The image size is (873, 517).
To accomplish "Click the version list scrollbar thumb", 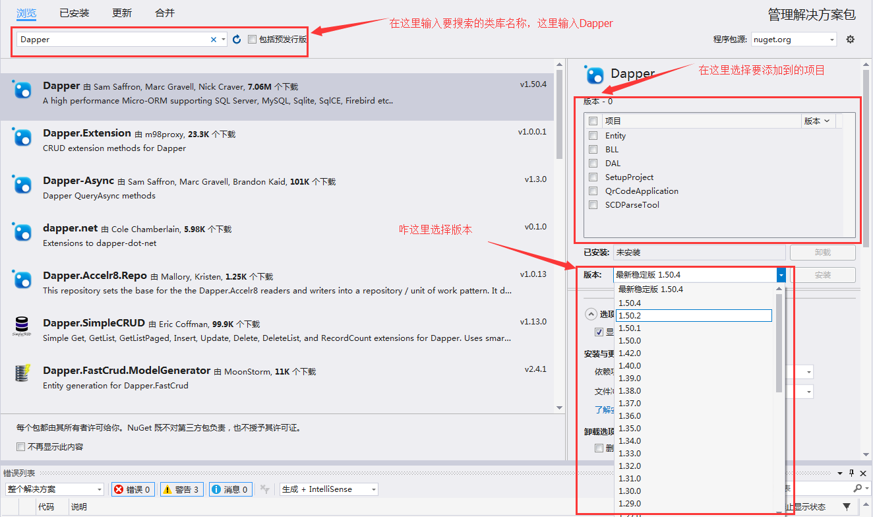I will pyautogui.click(x=779, y=343).
